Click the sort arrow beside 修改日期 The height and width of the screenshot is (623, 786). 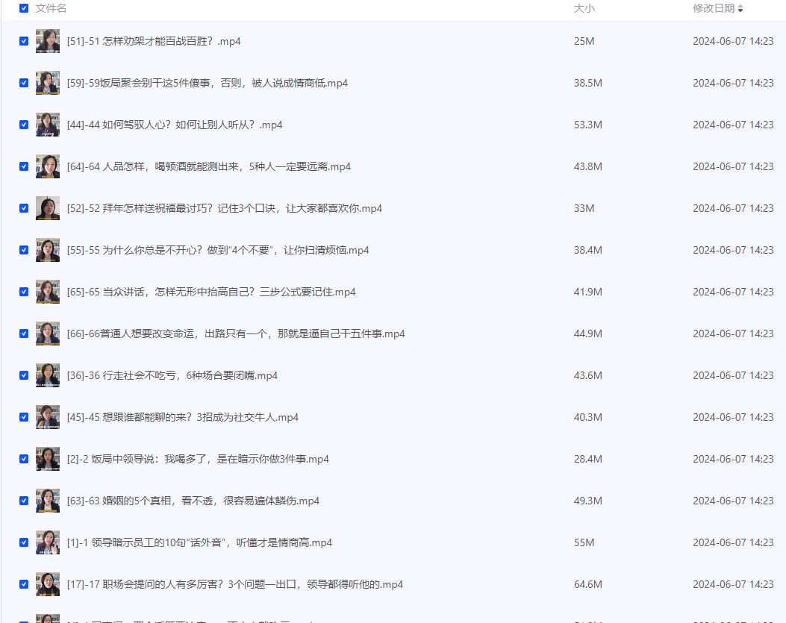tap(740, 8)
